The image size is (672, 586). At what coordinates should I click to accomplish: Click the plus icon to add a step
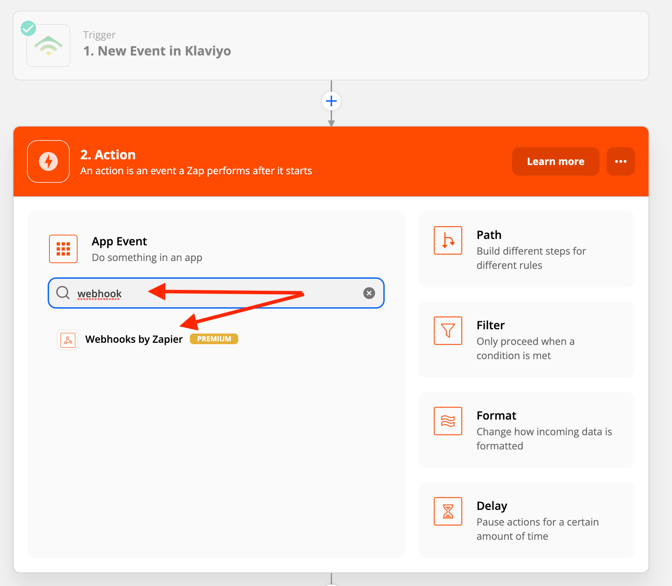331,101
